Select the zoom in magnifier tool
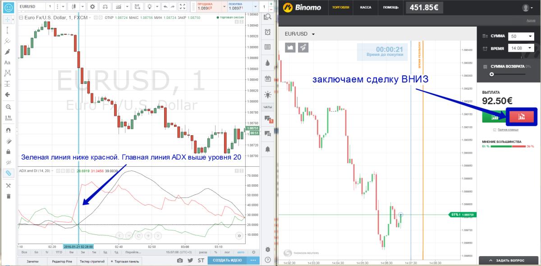Image resolution: width=541 pixels, height=266 pixels. [x=8, y=107]
